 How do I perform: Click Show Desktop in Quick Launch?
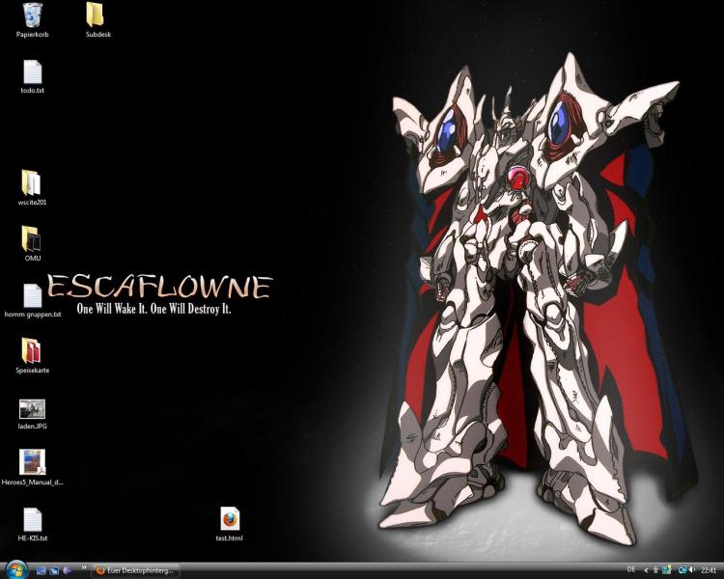pos(42,570)
